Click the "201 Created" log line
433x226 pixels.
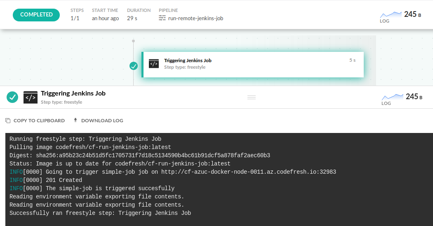[x=64, y=180]
